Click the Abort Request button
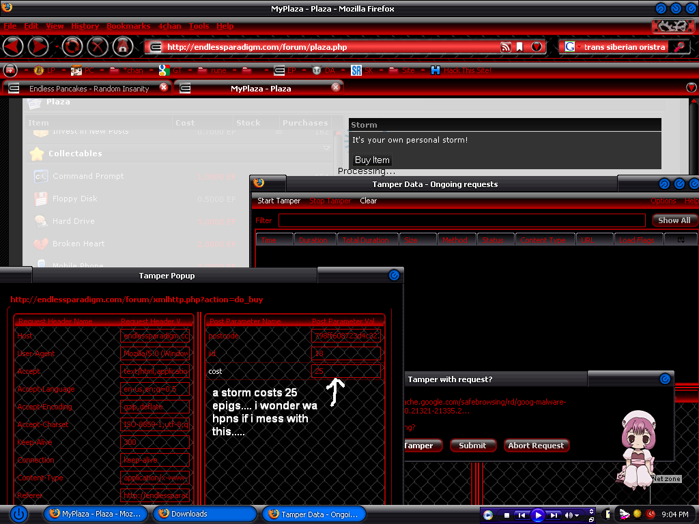This screenshot has height=524, width=699. click(x=536, y=445)
